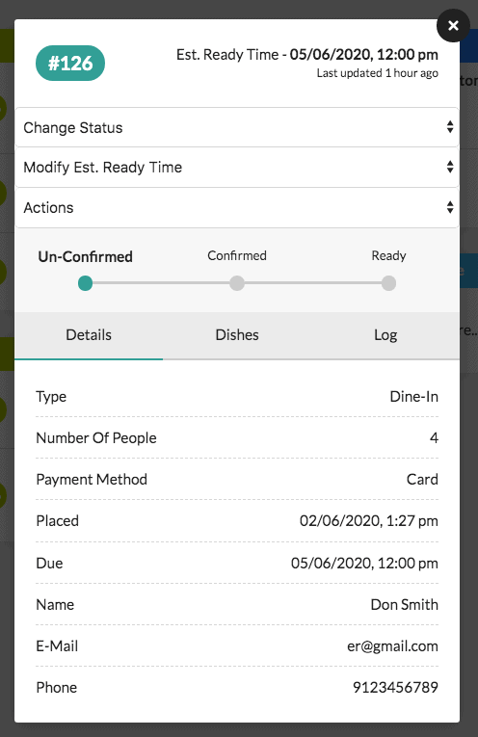Click the Actions dropdown arrows icon

click(x=450, y=207)
